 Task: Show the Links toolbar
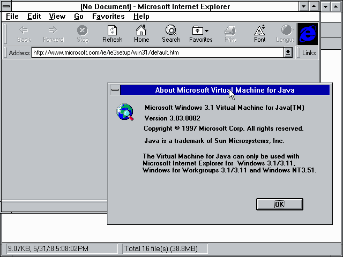pyautogui.click(x=309, y=53)
